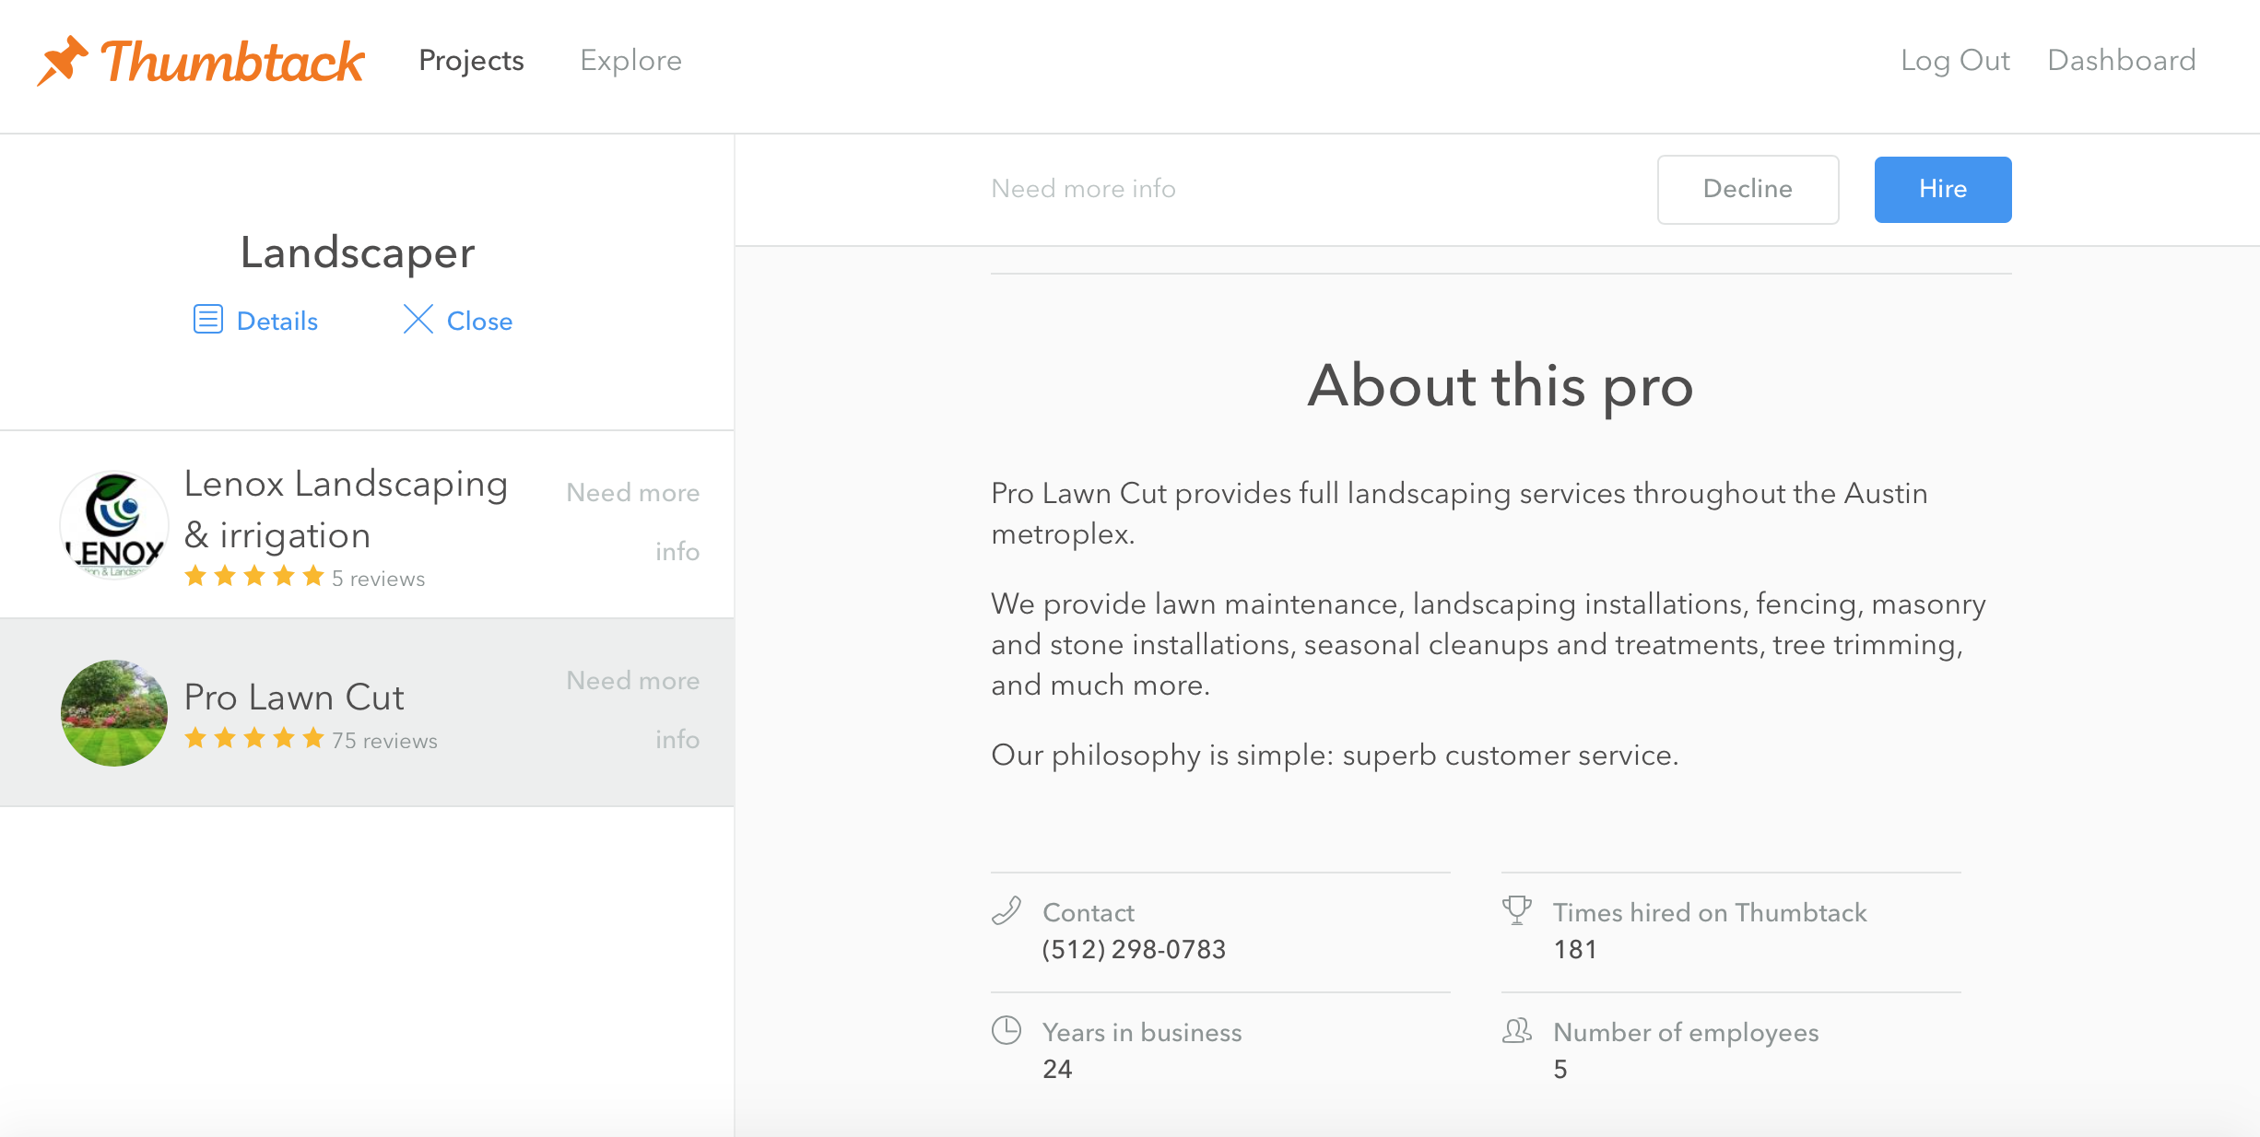2260x1137 pixels.
Task: Open the Dashboard link
Action: (x=2122, y=60)
